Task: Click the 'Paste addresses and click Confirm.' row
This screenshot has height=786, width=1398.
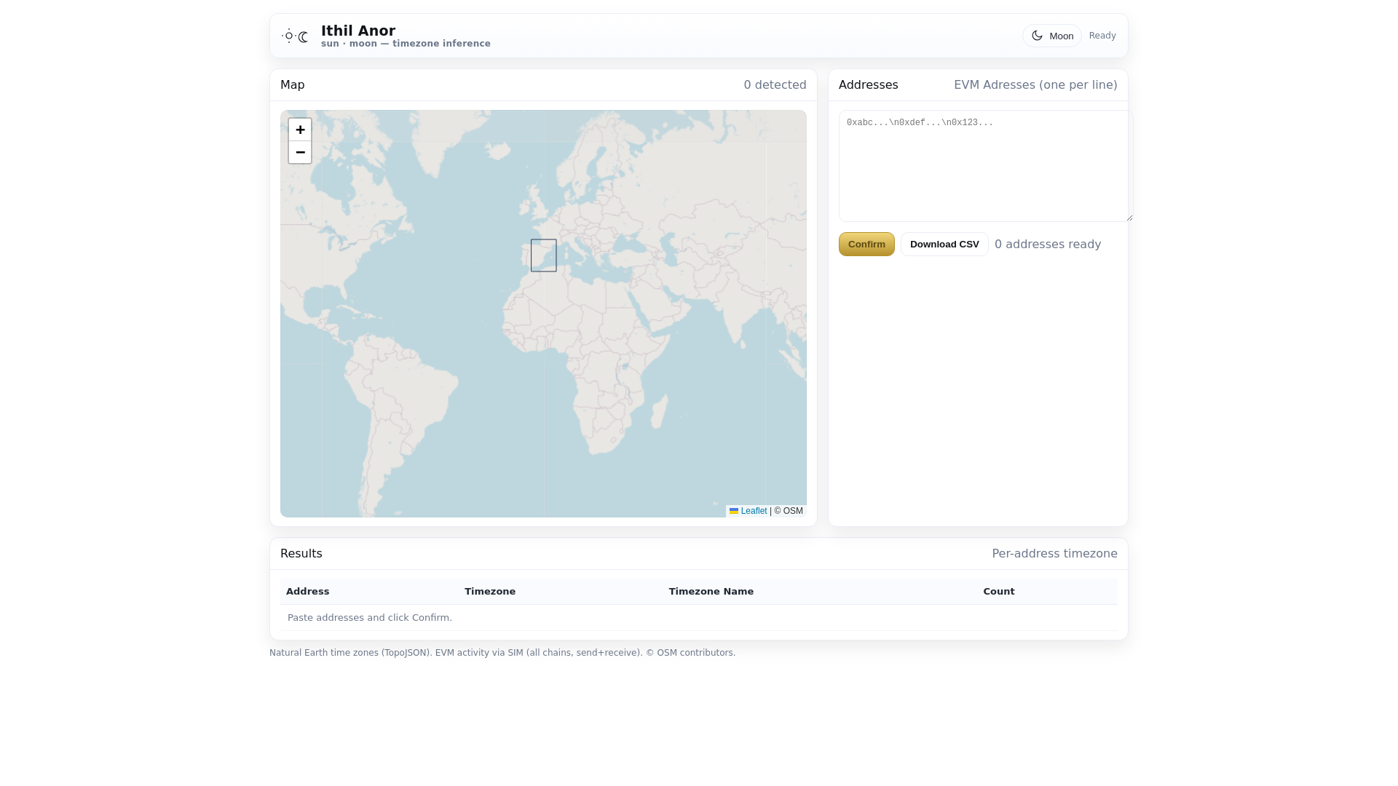Action: pos(699,618)
